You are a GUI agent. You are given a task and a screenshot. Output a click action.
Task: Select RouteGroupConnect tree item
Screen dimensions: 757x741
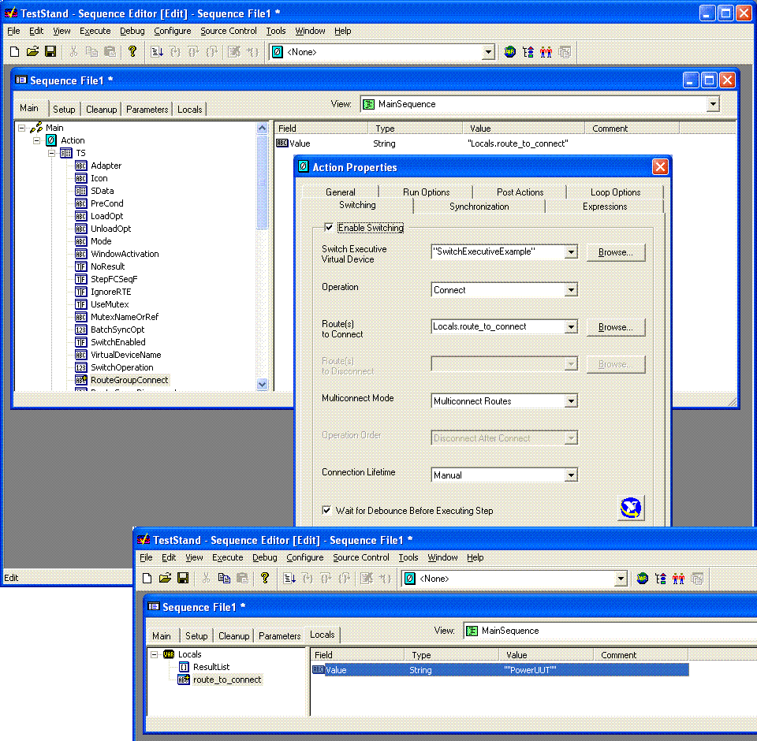pyautogui.click(x=129, y=380)
